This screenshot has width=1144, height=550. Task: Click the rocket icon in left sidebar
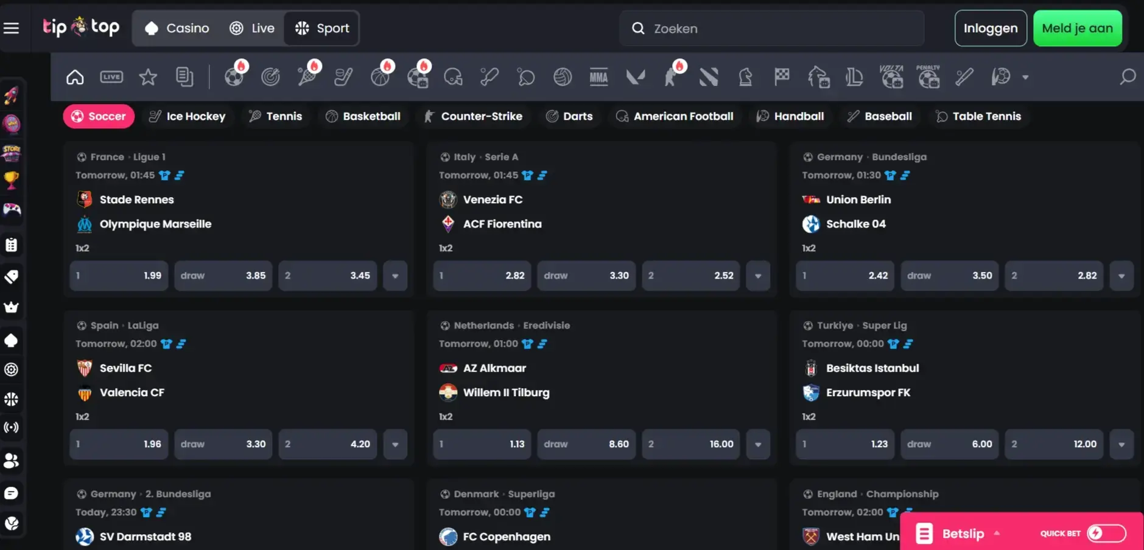pos(12,95)
